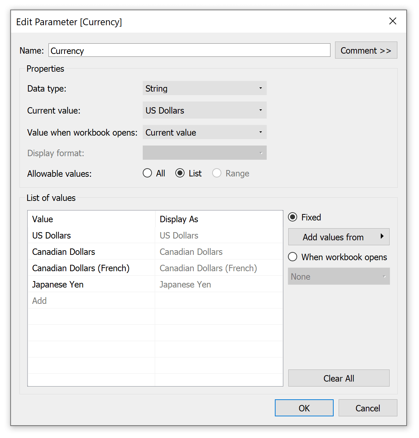Confirm changes with the OK button
Viewport: 419px width, 438px height.
tap(304, 408)
